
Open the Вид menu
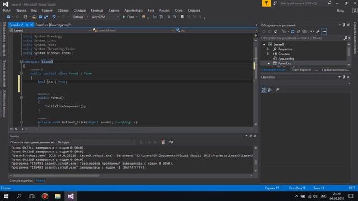click(34, 11)
